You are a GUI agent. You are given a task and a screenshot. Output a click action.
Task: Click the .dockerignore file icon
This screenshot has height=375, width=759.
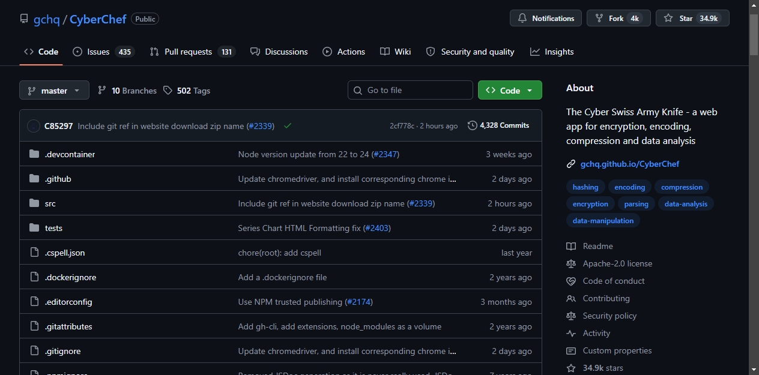click(x=34, y=277)
